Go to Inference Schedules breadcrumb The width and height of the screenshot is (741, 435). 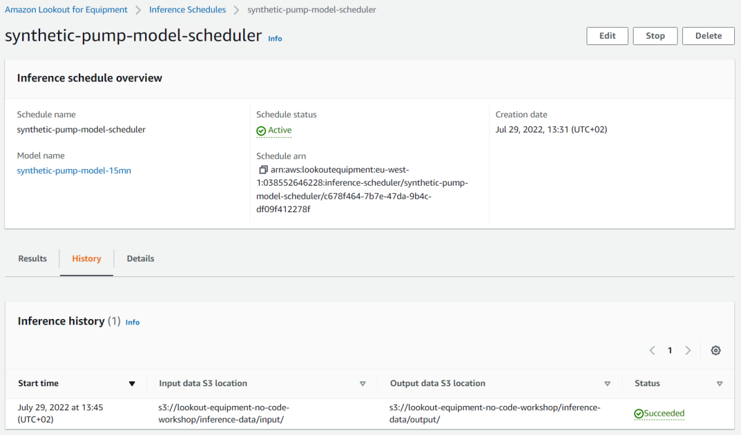point(188,10)
